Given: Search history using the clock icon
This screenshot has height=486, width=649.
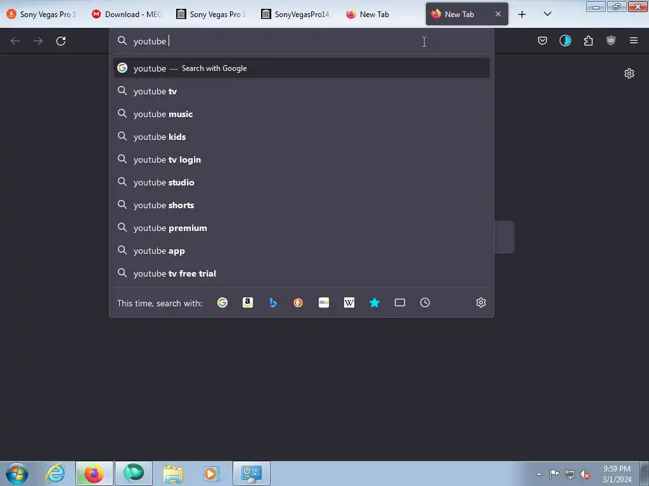Looking at the screenshot, I should coord(425,302).
